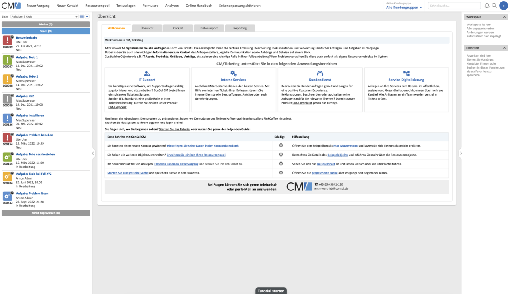Mark Ressourcenpool step as Erledigt
The width and height of the screenshot is (510, 294).
click(x=281, y=154)
